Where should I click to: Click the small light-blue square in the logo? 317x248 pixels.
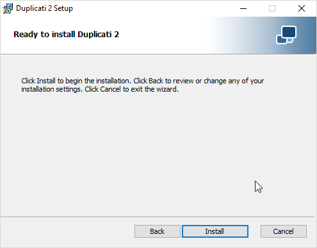[x=289, y=40]
